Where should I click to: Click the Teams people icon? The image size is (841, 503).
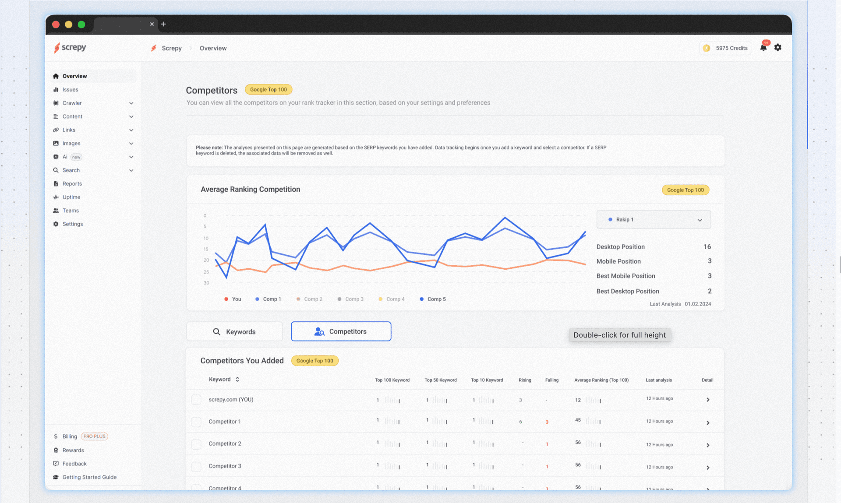[x=56, y=211]
